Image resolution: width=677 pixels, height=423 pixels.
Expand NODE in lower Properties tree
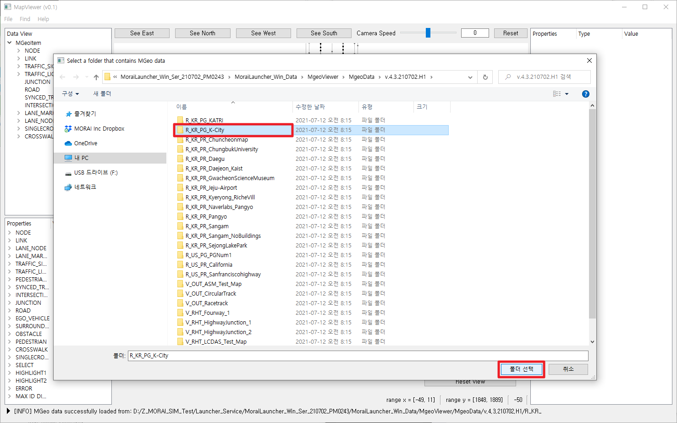click(x=10, y=233)
